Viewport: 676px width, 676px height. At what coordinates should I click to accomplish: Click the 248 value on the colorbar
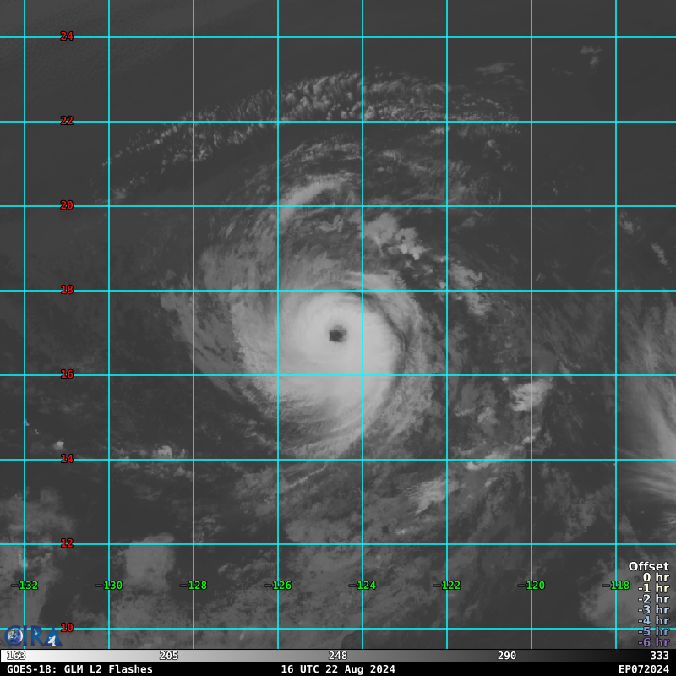pos(338,656)
